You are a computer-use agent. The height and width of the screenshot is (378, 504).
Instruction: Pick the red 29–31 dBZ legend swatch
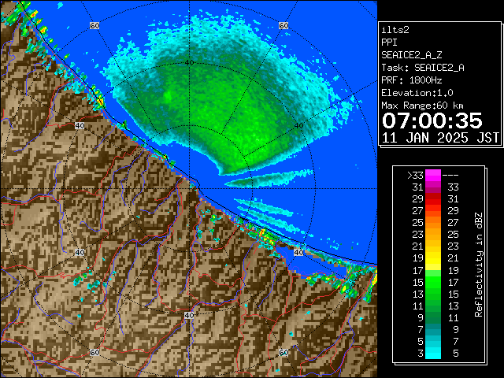pos(433,198)
